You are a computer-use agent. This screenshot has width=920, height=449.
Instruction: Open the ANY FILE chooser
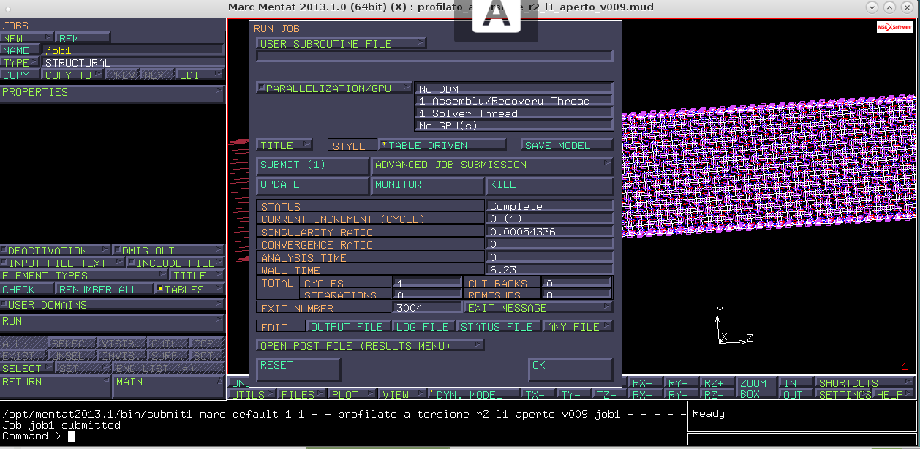[578, 326]
